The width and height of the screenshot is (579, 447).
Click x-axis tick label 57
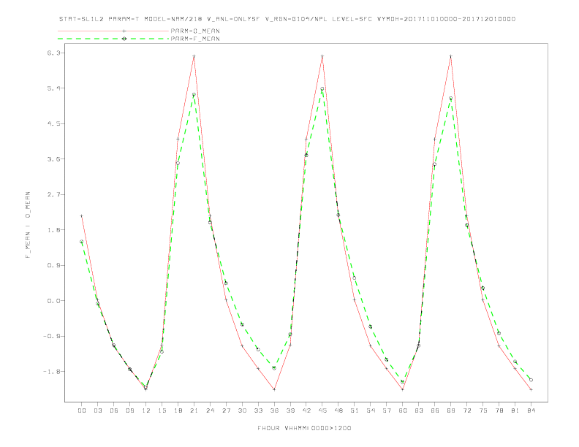[x=387, y=410]
